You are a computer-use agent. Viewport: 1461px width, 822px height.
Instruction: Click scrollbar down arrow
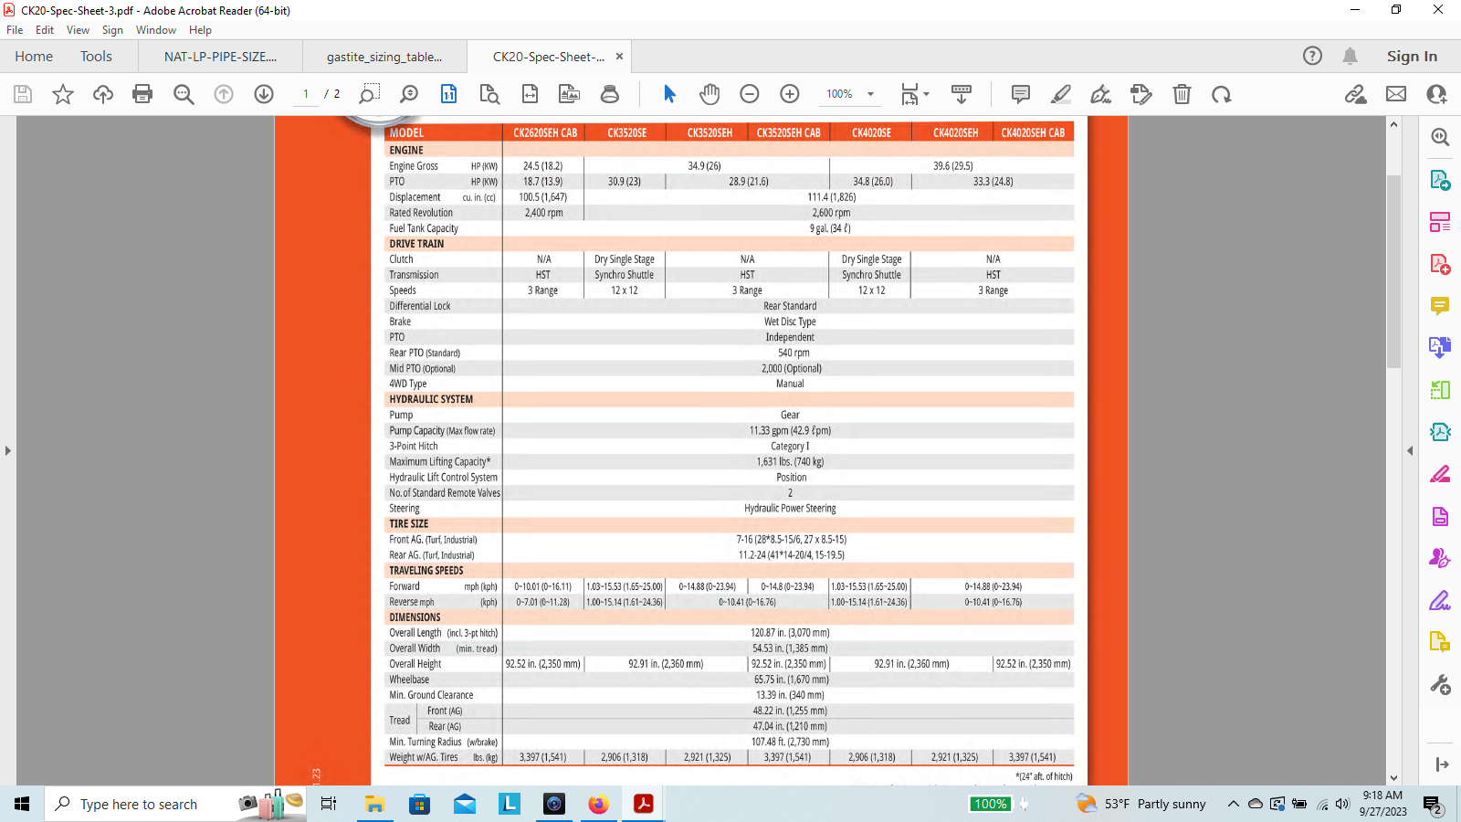click(1393, 778)
